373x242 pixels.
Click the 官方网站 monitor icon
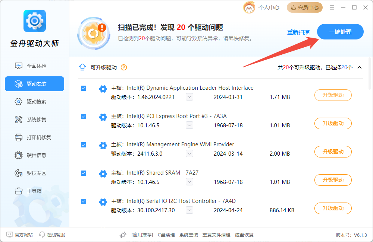click(10, 235)
